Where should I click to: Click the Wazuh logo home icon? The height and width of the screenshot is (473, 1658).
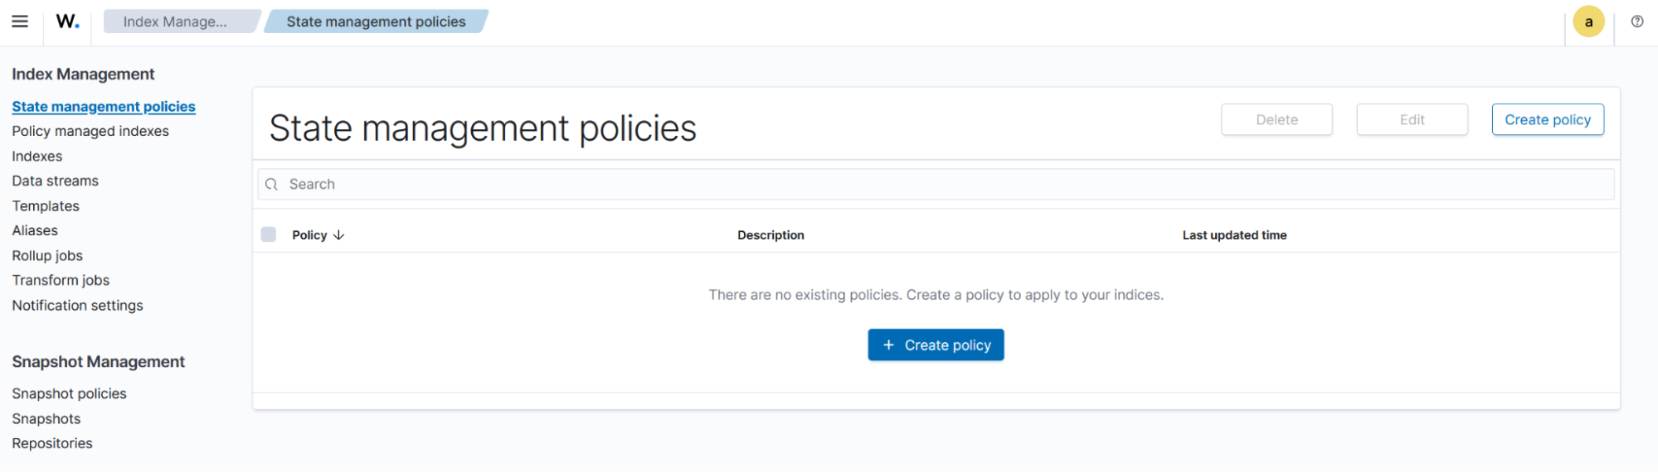[x=68, y=22]
